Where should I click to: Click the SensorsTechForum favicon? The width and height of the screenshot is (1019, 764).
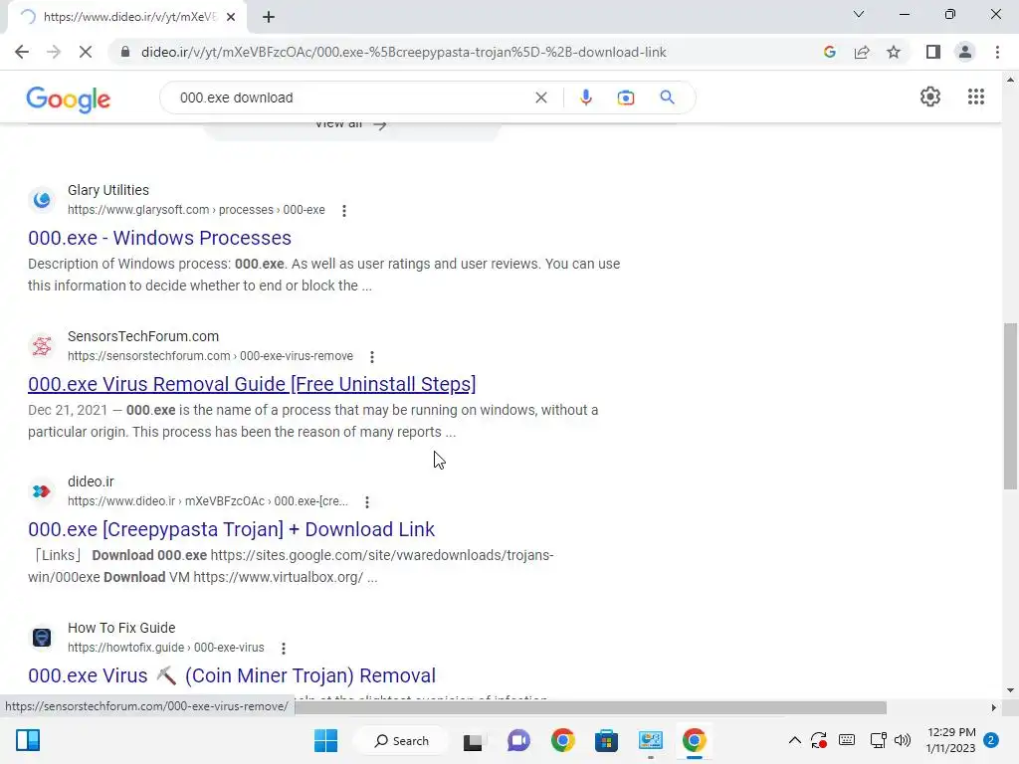(42, 345)
